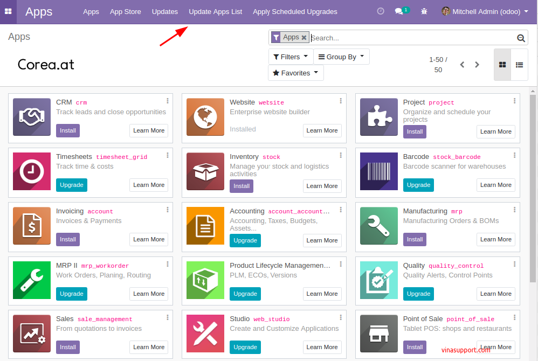Click the MRP II wrench app icon
538x361 pixels.
(x=32, y=280)
